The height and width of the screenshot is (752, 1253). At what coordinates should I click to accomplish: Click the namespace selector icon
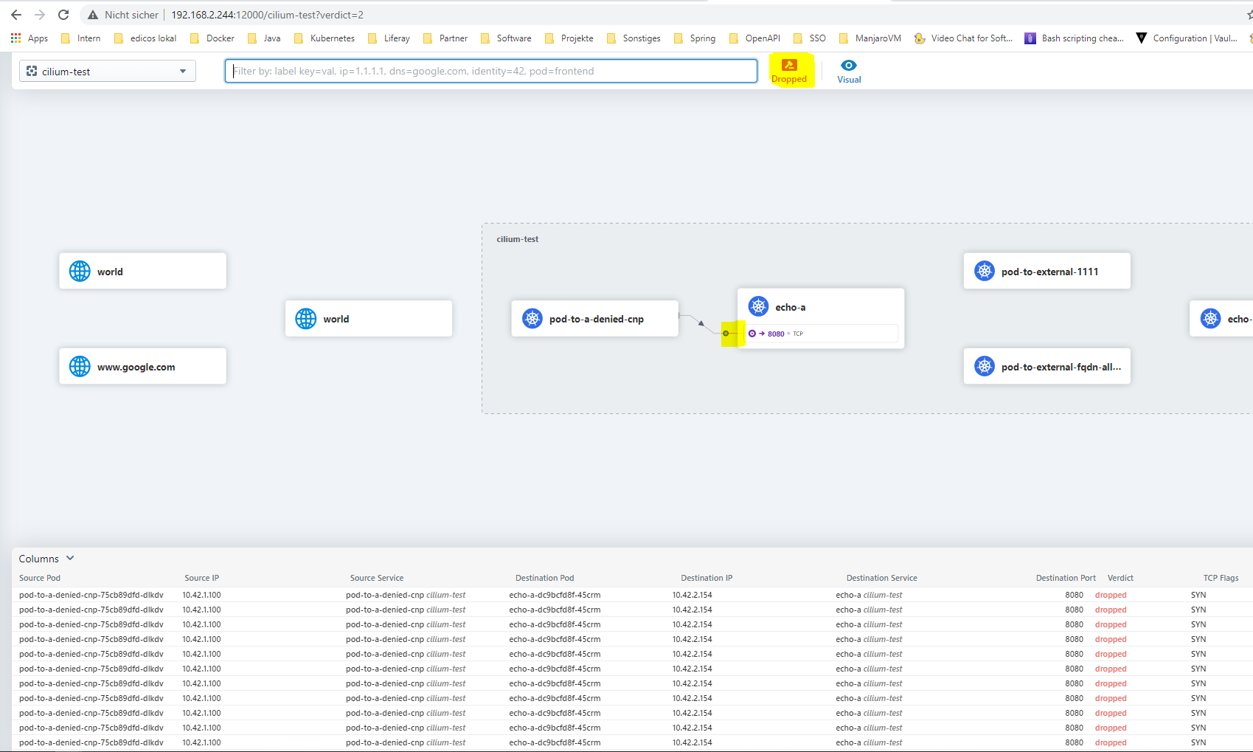click(x=32, y=72)
